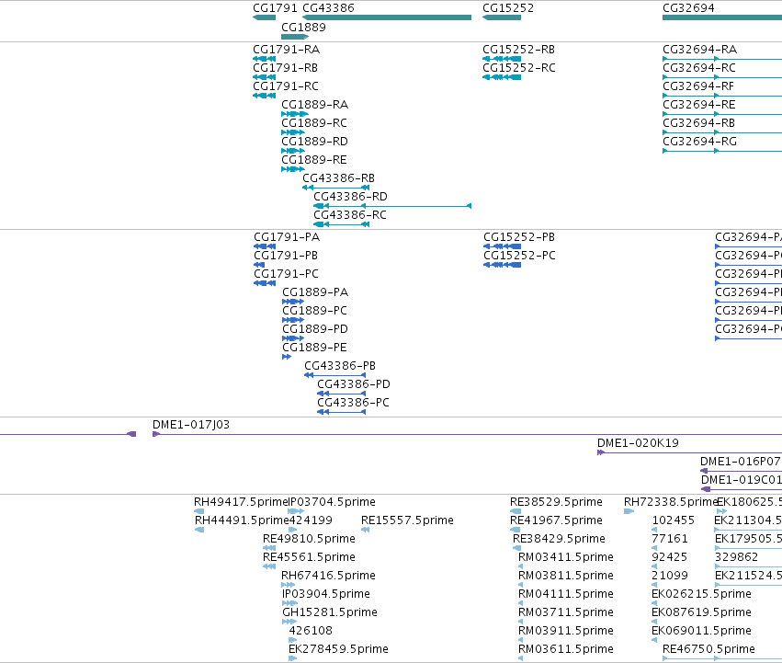Select transcript CG32694-RF

pyautogui.click(x=698, y=86)
